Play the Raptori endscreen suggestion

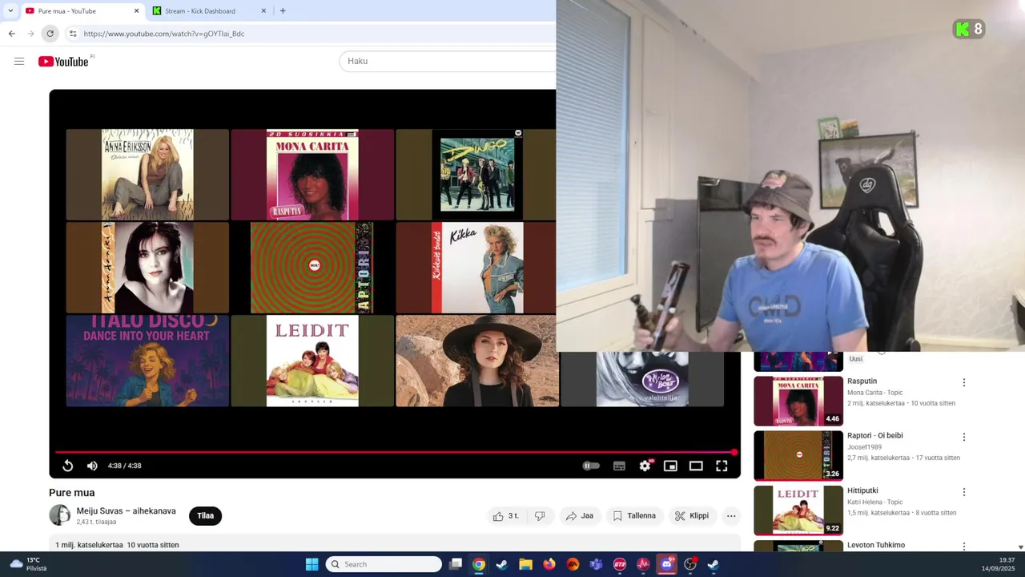click(312, 268)
